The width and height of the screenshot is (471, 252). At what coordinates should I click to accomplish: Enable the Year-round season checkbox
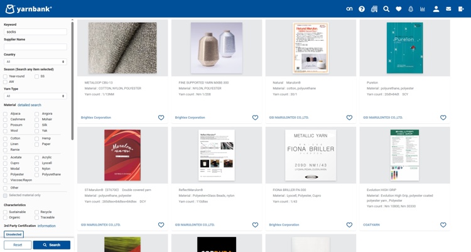(6, 76)
